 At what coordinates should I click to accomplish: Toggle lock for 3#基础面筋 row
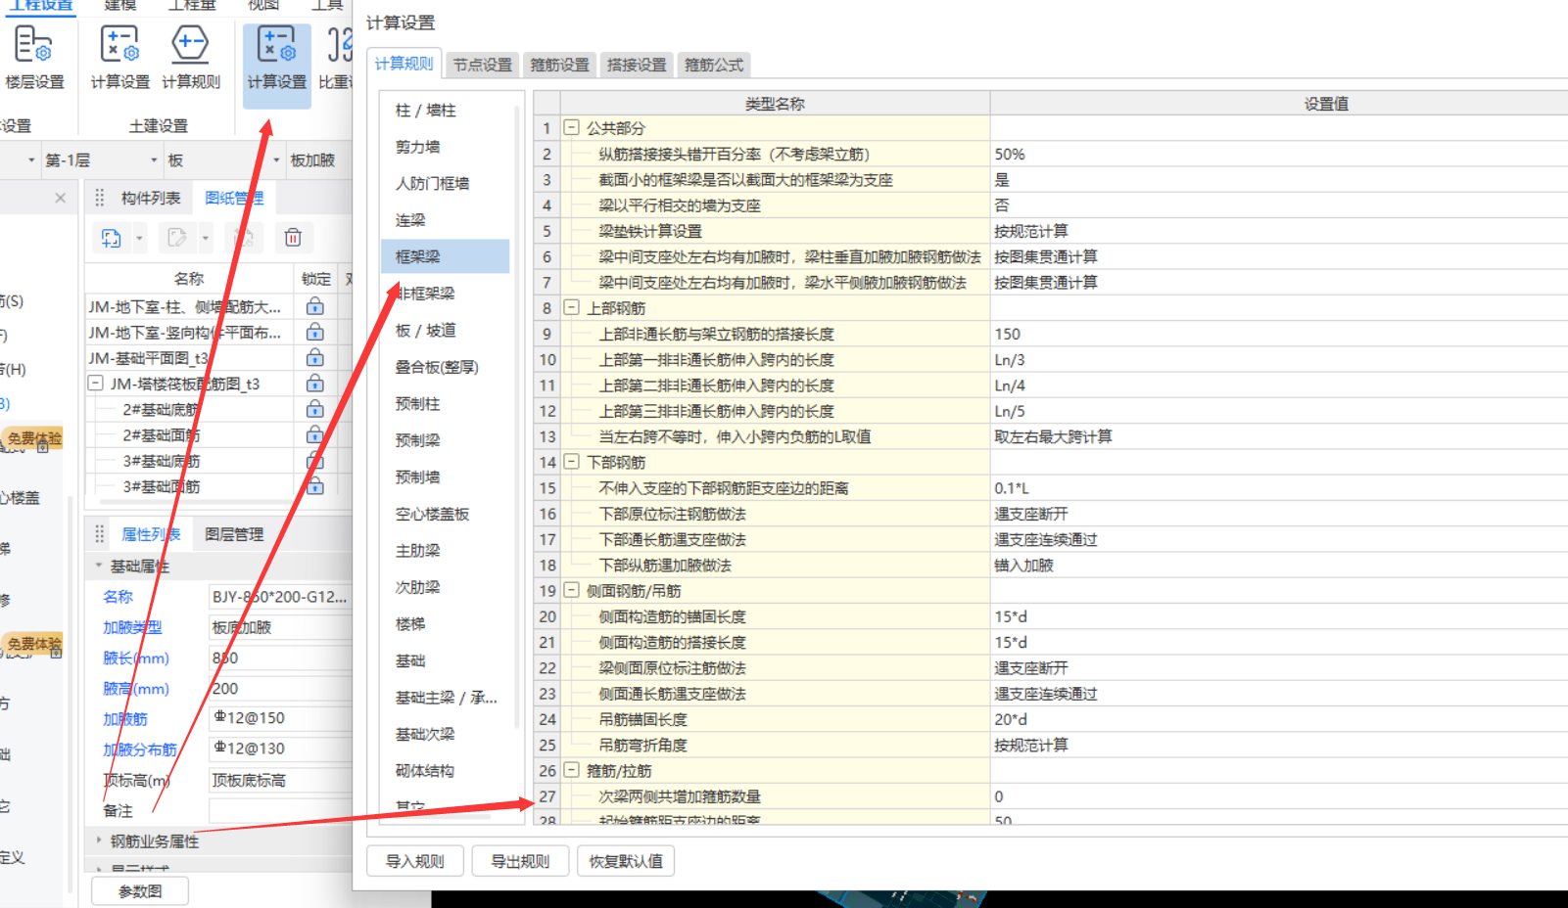tap(315, 485)
